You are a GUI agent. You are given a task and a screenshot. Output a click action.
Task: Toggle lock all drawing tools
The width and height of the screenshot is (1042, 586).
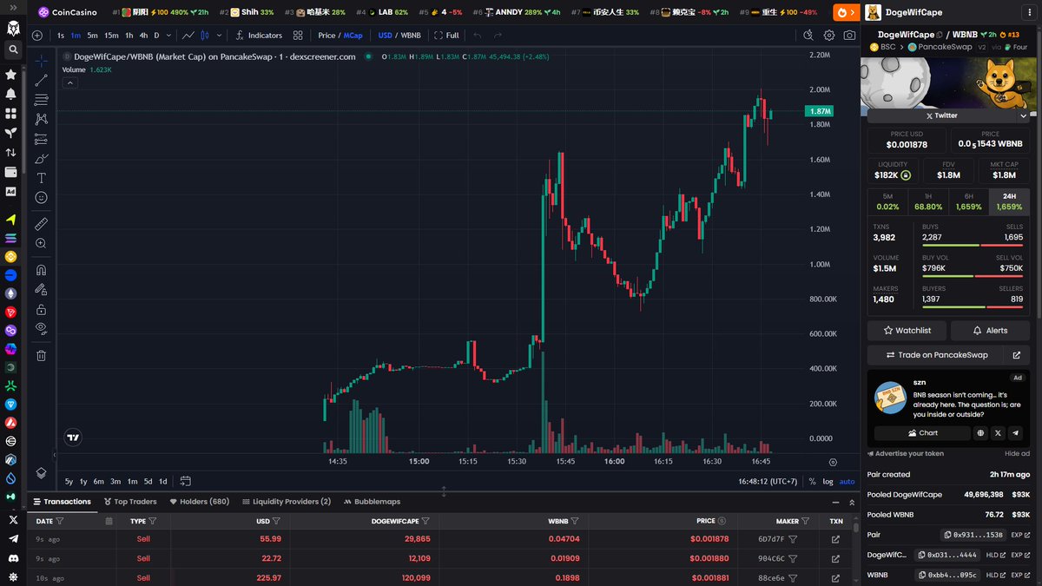point(41,309)
